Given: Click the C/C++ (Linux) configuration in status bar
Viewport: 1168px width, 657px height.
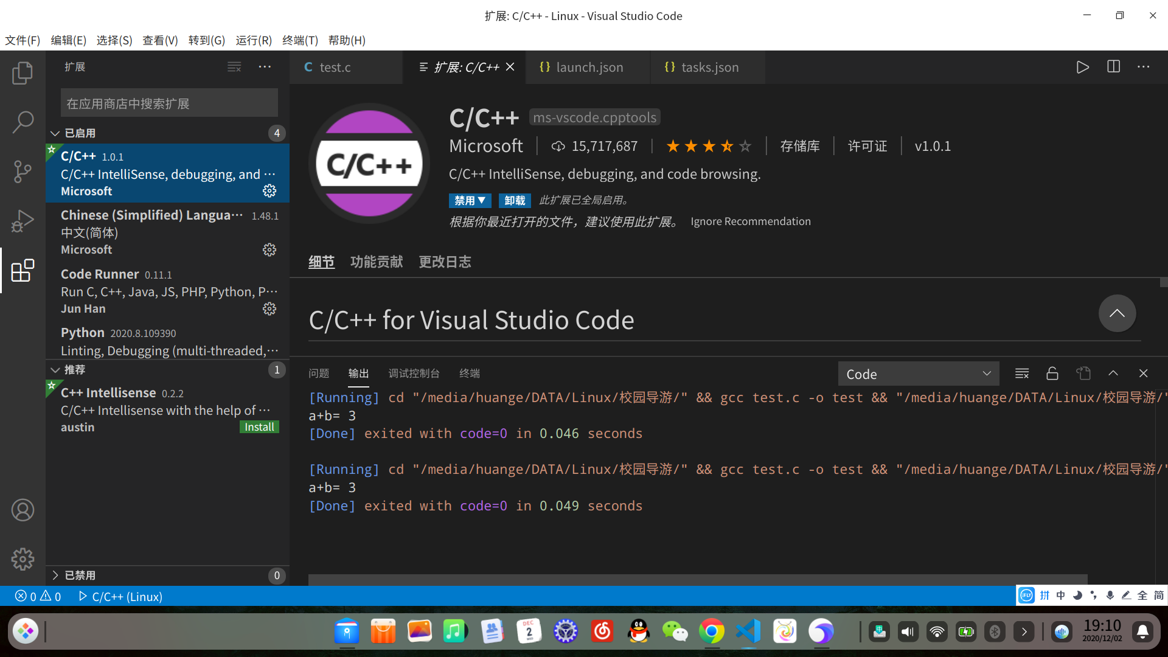Looking at the screenshot, I should point(120,596).
